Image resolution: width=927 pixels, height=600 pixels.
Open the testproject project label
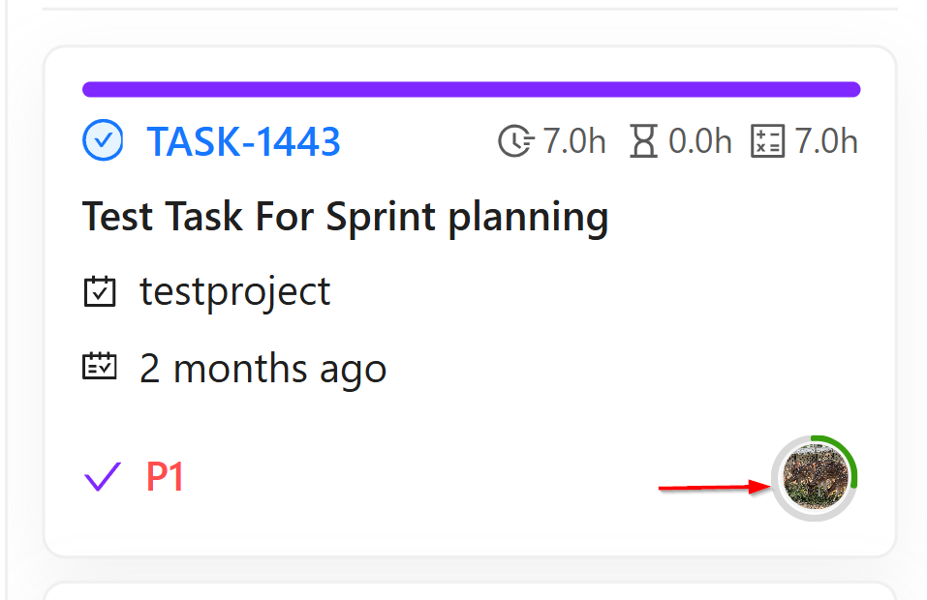235,291
